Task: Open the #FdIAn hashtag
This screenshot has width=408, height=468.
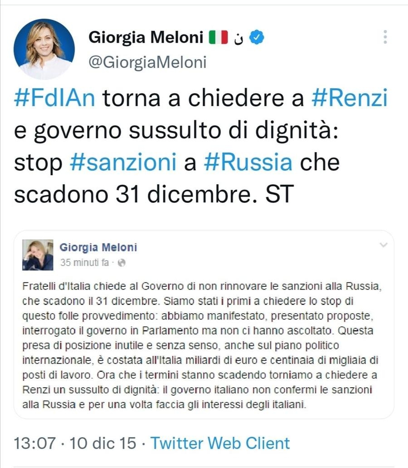Action: coord(54,99)
